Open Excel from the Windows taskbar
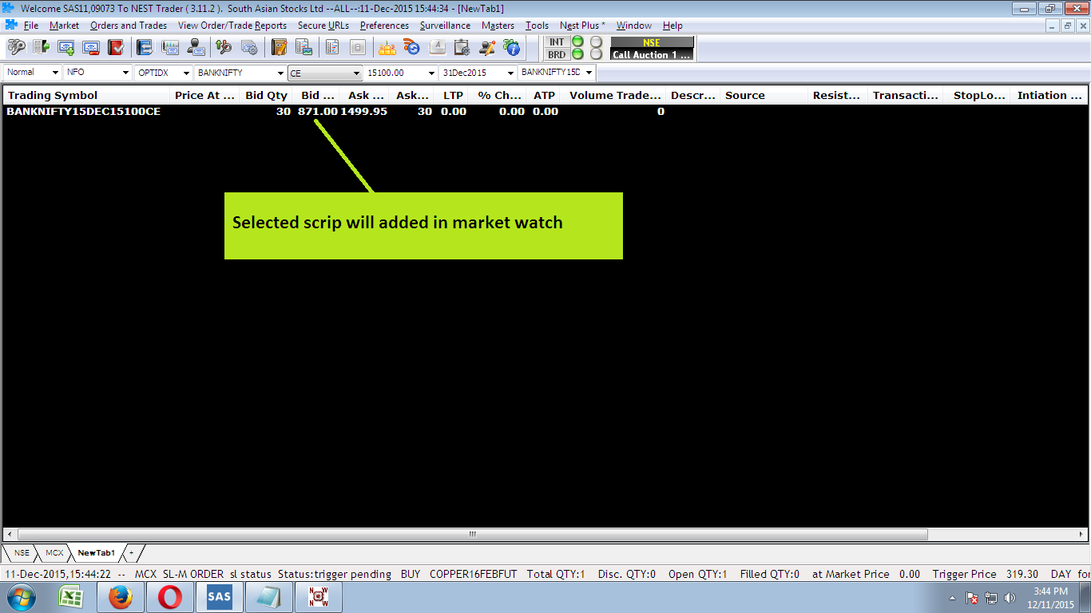The image size is (1091, 613). (72, 597)
